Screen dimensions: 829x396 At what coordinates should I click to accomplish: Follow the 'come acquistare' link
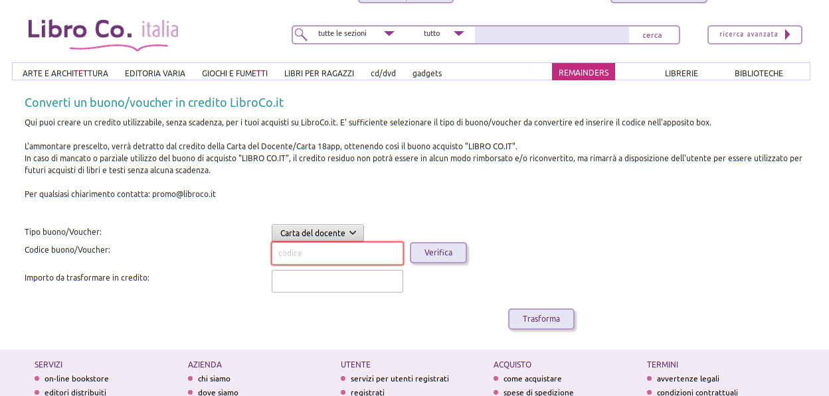(532, 379)
